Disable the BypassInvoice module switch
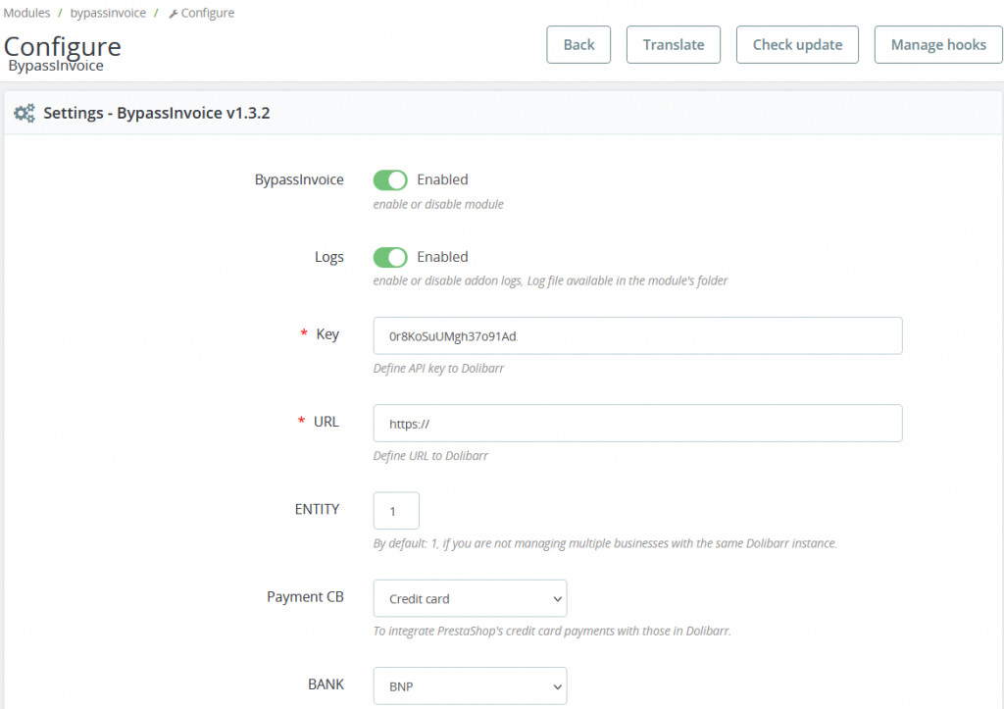Viewport: 1004px width, 709px height. tap(390, 180)
